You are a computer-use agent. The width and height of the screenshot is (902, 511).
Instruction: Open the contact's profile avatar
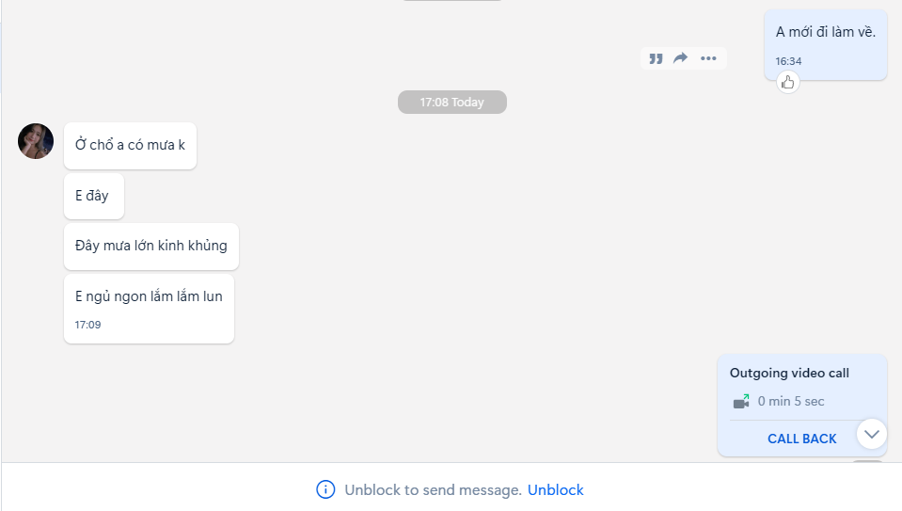(36, 141)
